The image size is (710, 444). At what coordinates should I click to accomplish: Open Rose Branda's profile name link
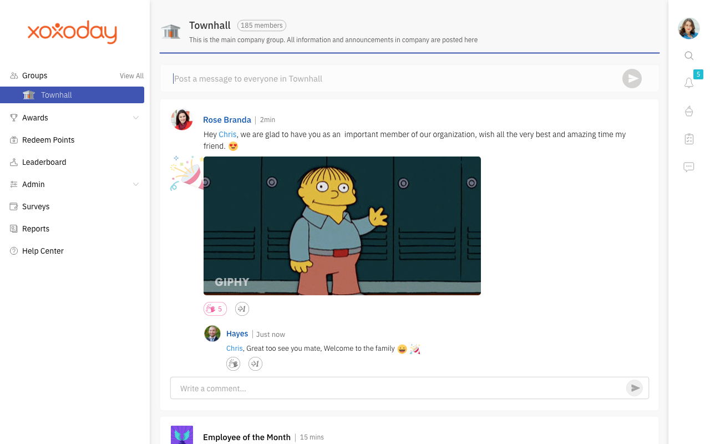pos(227,120)
